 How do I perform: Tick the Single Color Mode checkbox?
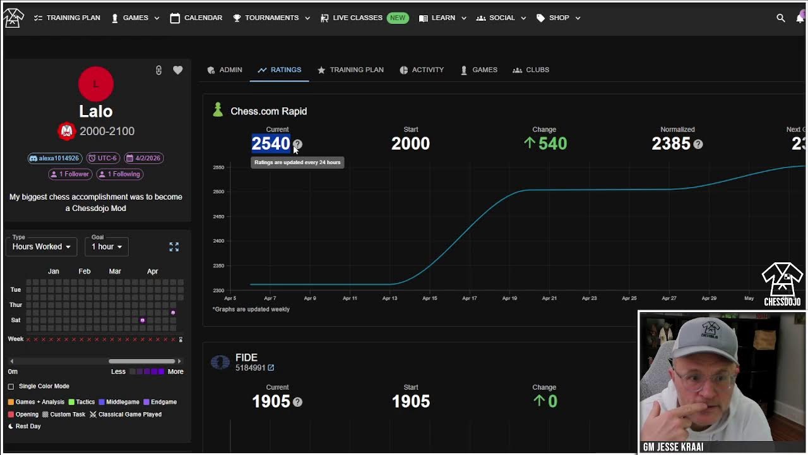[11, 386]
